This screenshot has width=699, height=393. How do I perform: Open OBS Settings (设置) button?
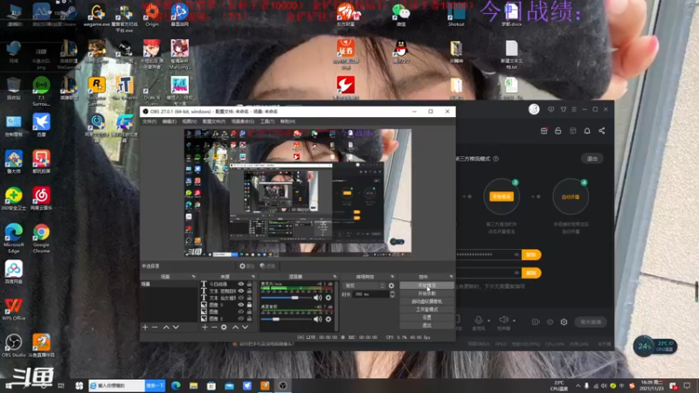(426, 317)
